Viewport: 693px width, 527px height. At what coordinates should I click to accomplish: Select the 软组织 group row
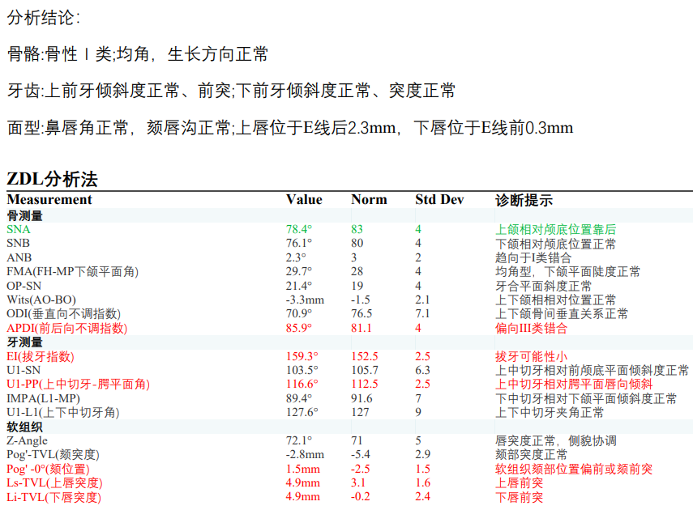coord(24,427)
